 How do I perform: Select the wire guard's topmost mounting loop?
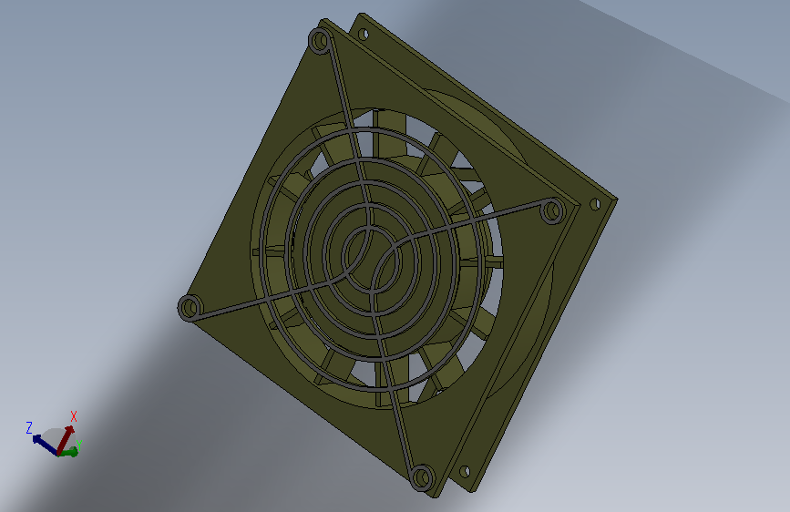click(320, 41)
